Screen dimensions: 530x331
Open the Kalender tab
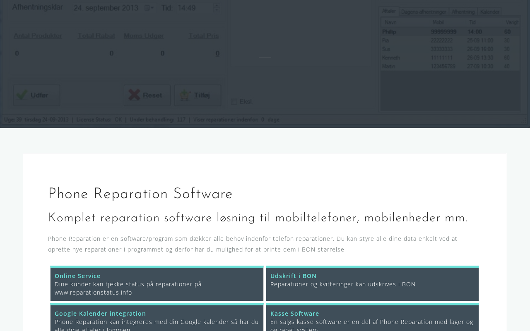point(489,12)
